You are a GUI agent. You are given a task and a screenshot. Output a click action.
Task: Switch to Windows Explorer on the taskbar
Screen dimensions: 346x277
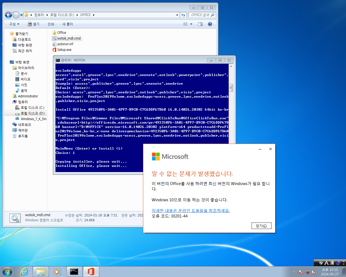(41, 272)
